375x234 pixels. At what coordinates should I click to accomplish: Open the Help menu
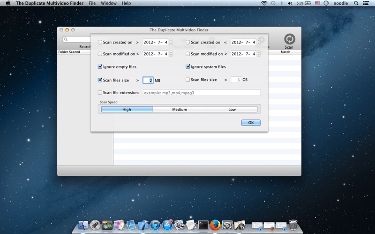click(x=126, y=3)
